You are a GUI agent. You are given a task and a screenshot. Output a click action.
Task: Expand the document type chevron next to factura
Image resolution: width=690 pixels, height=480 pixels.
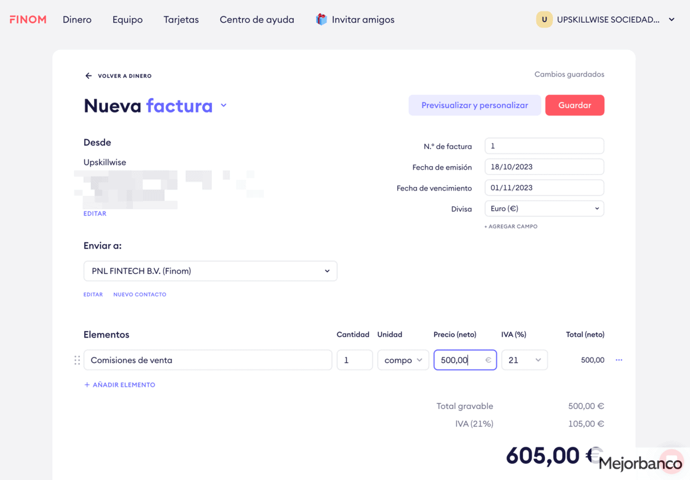tap(223, 105)
